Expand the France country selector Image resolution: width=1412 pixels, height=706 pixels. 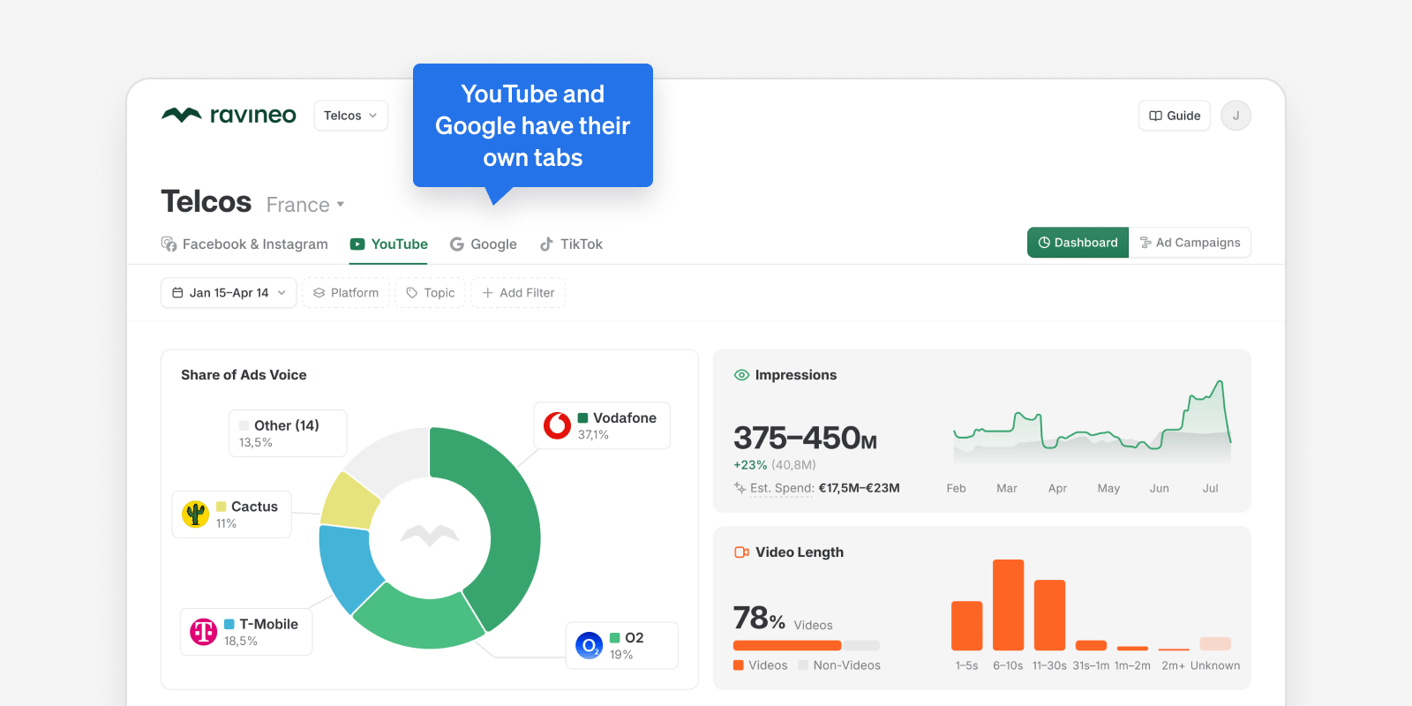click(x=305, y=205)
